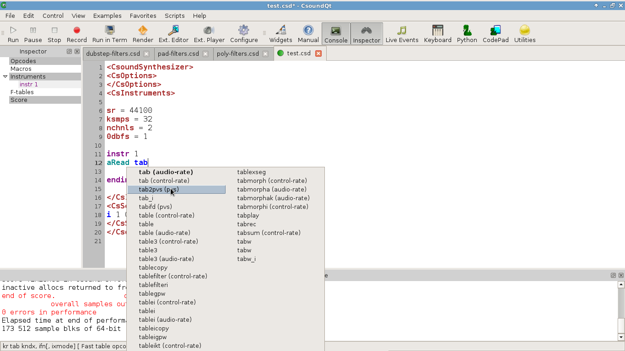Toggle the Inspector panel button
The height and width of the screenshot is (351, 625).
pyautogui.click(x=366, y=34)
